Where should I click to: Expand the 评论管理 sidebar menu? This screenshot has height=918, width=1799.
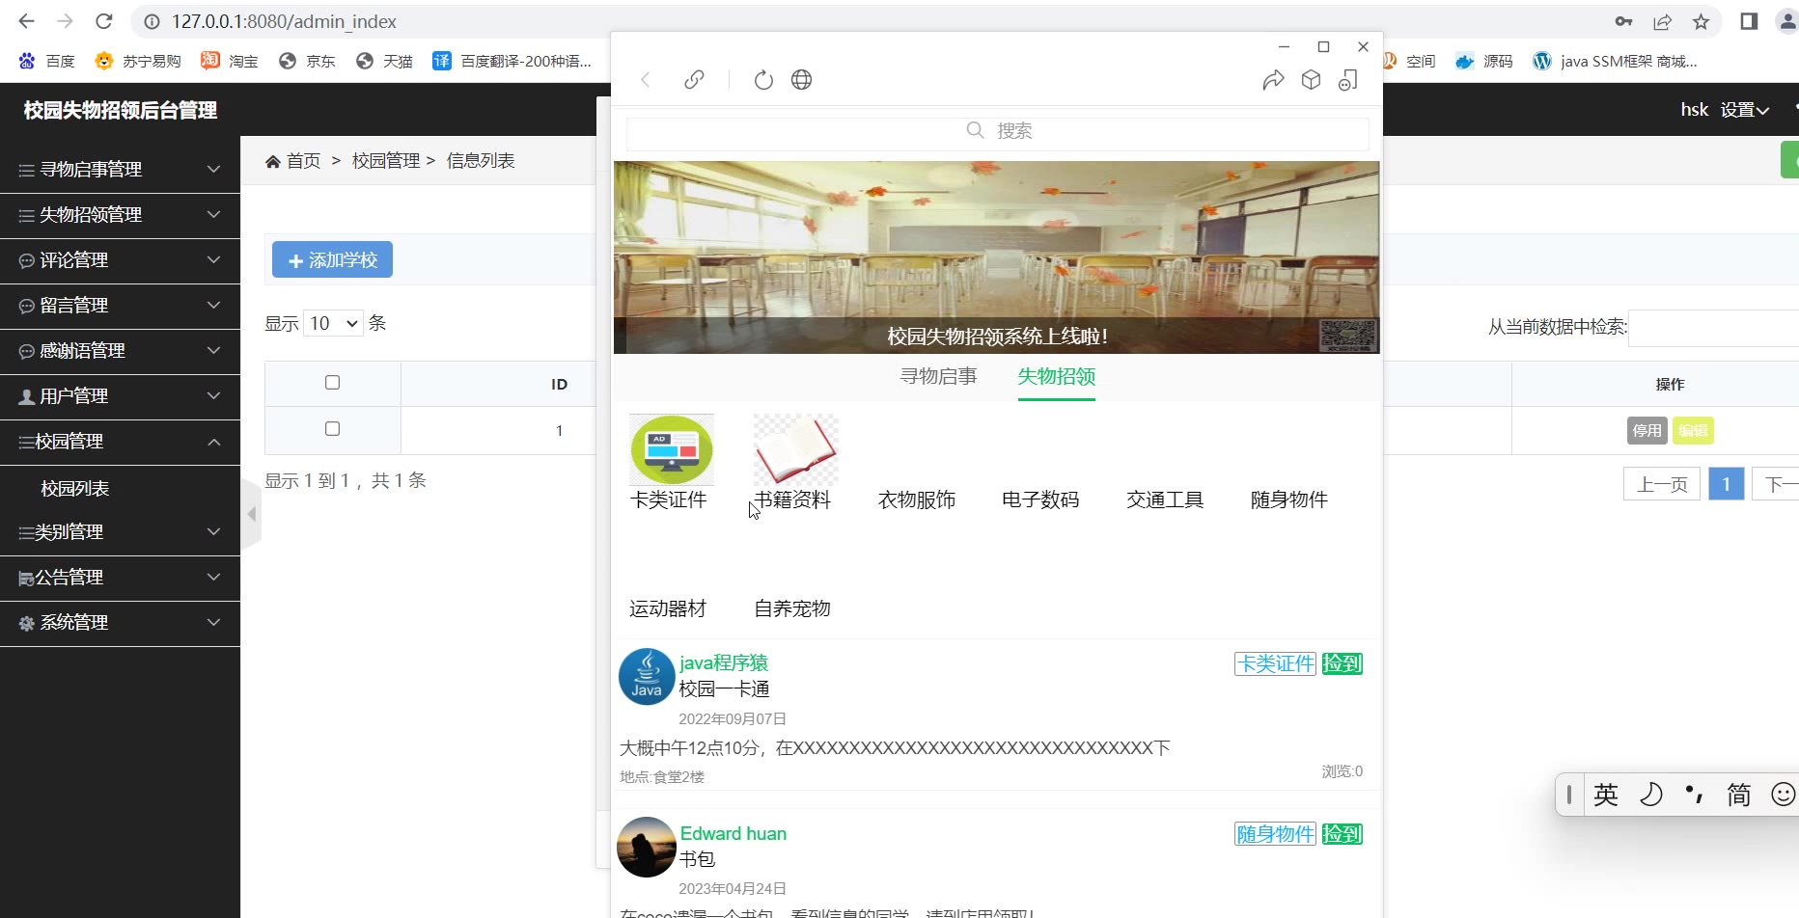coord(120,260)
